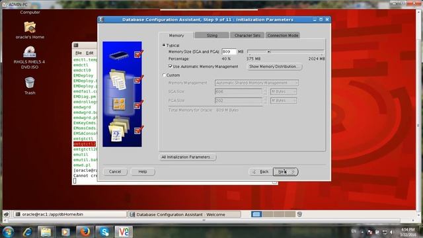Switch to Database Configuration Assistant panel task

[x=184, y=214]
